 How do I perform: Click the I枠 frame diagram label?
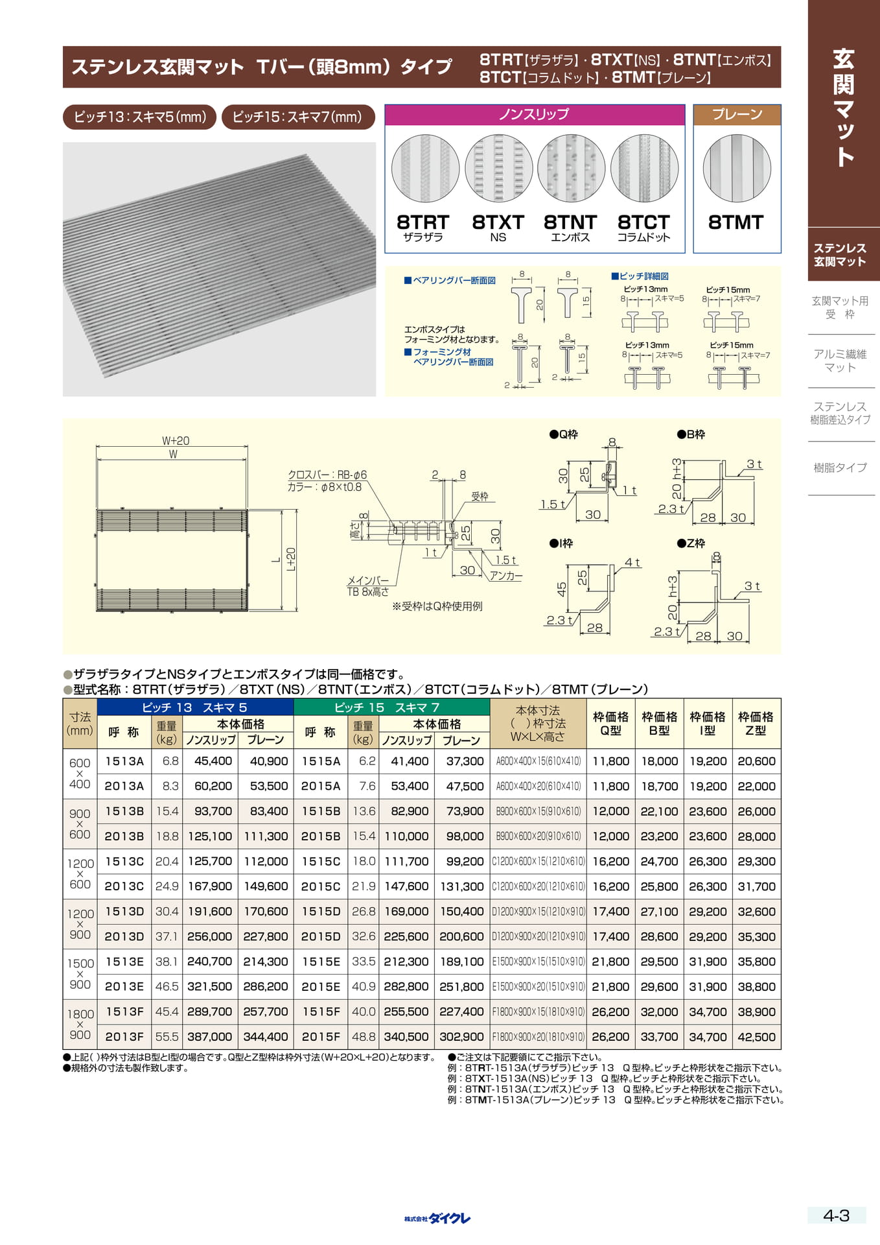561,543
